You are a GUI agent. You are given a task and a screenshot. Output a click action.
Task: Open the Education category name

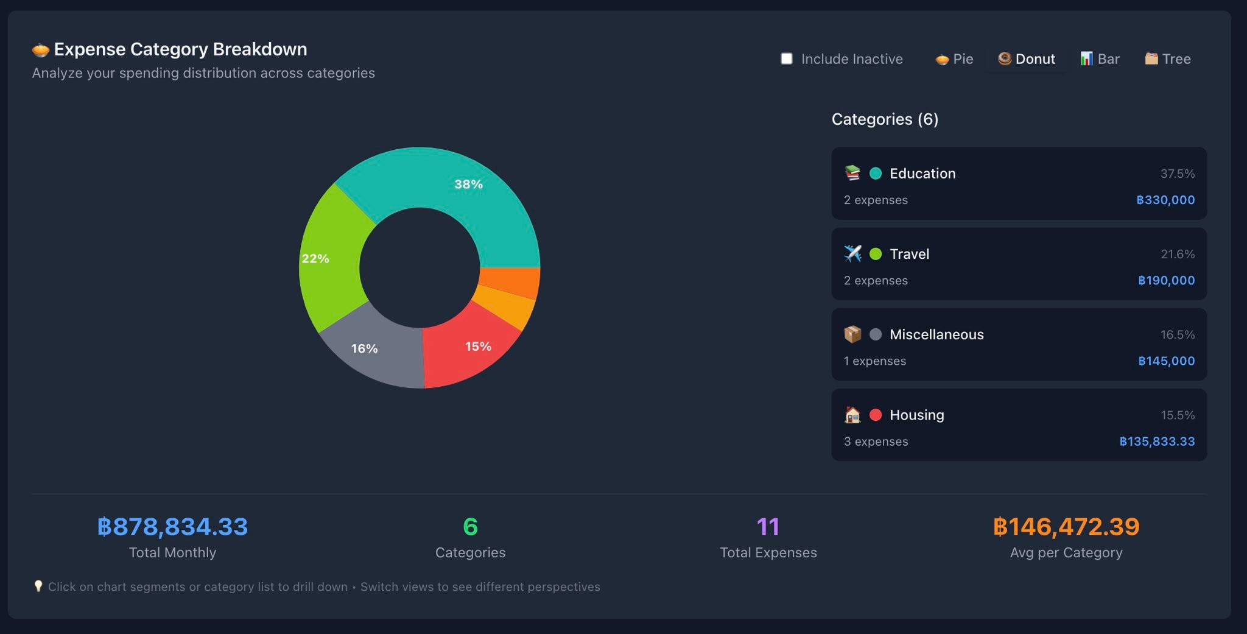pyautogui.click(x=922, y=174)
